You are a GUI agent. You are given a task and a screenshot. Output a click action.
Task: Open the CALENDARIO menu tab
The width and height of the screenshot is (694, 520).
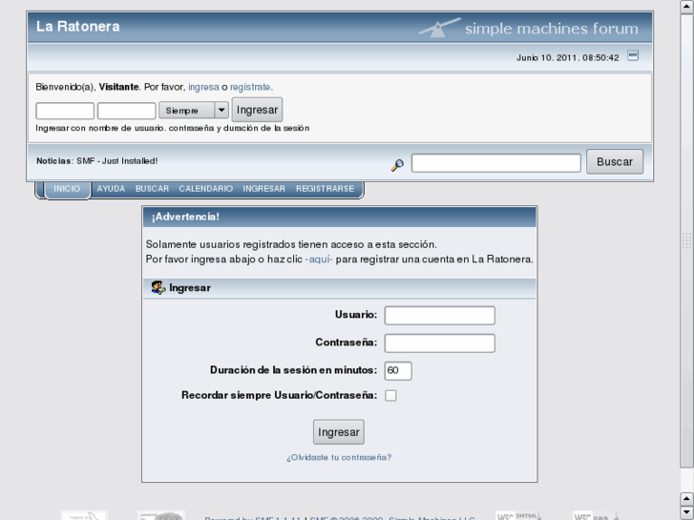tap(206, 189)
